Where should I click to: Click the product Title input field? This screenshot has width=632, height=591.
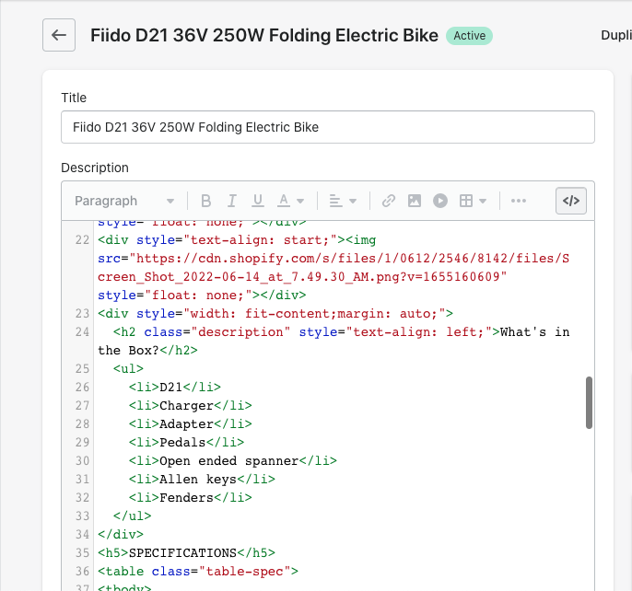pos(328,127)
